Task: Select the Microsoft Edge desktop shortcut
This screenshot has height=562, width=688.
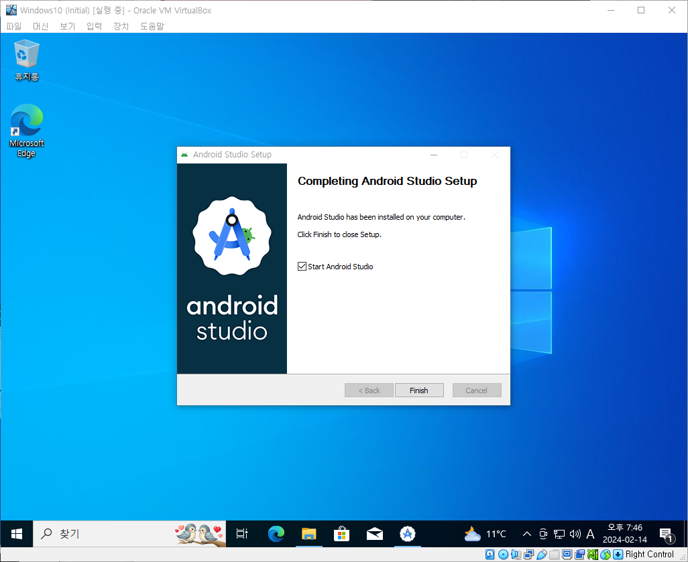Action: 26,131
